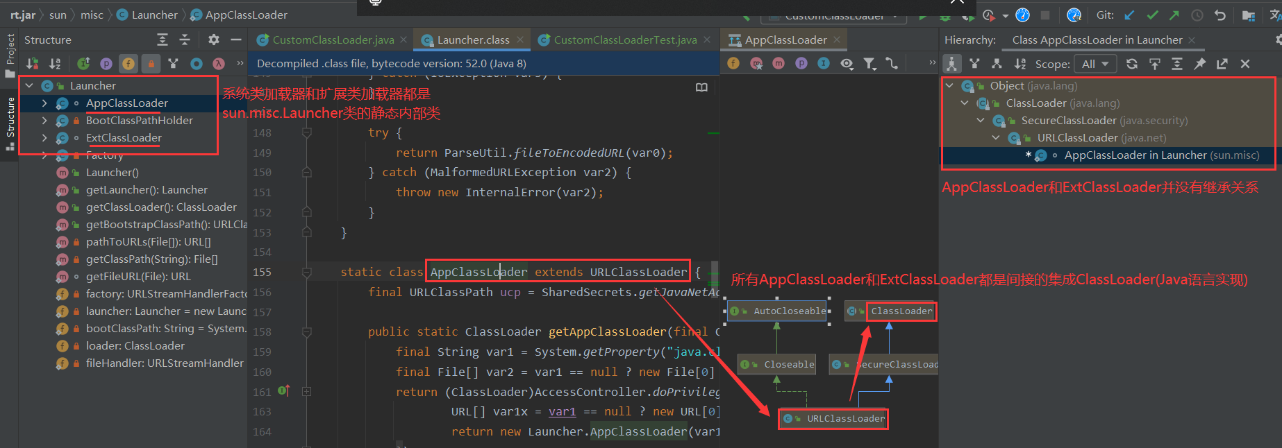This screenshot has height=448, width=1282.
Task: Toggle autoscroll to source in Hierarchy
Action: pyautogui.click(x=1154, y=64)
